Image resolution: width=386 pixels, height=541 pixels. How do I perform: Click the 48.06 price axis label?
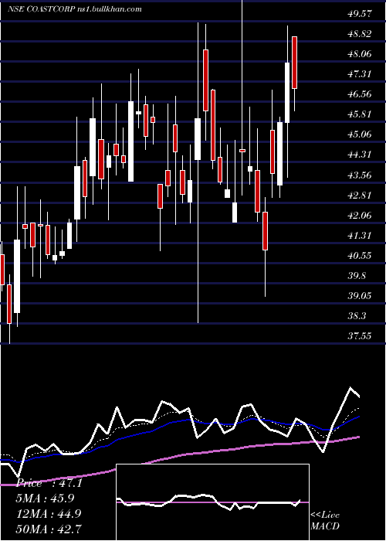coord(360,54)
